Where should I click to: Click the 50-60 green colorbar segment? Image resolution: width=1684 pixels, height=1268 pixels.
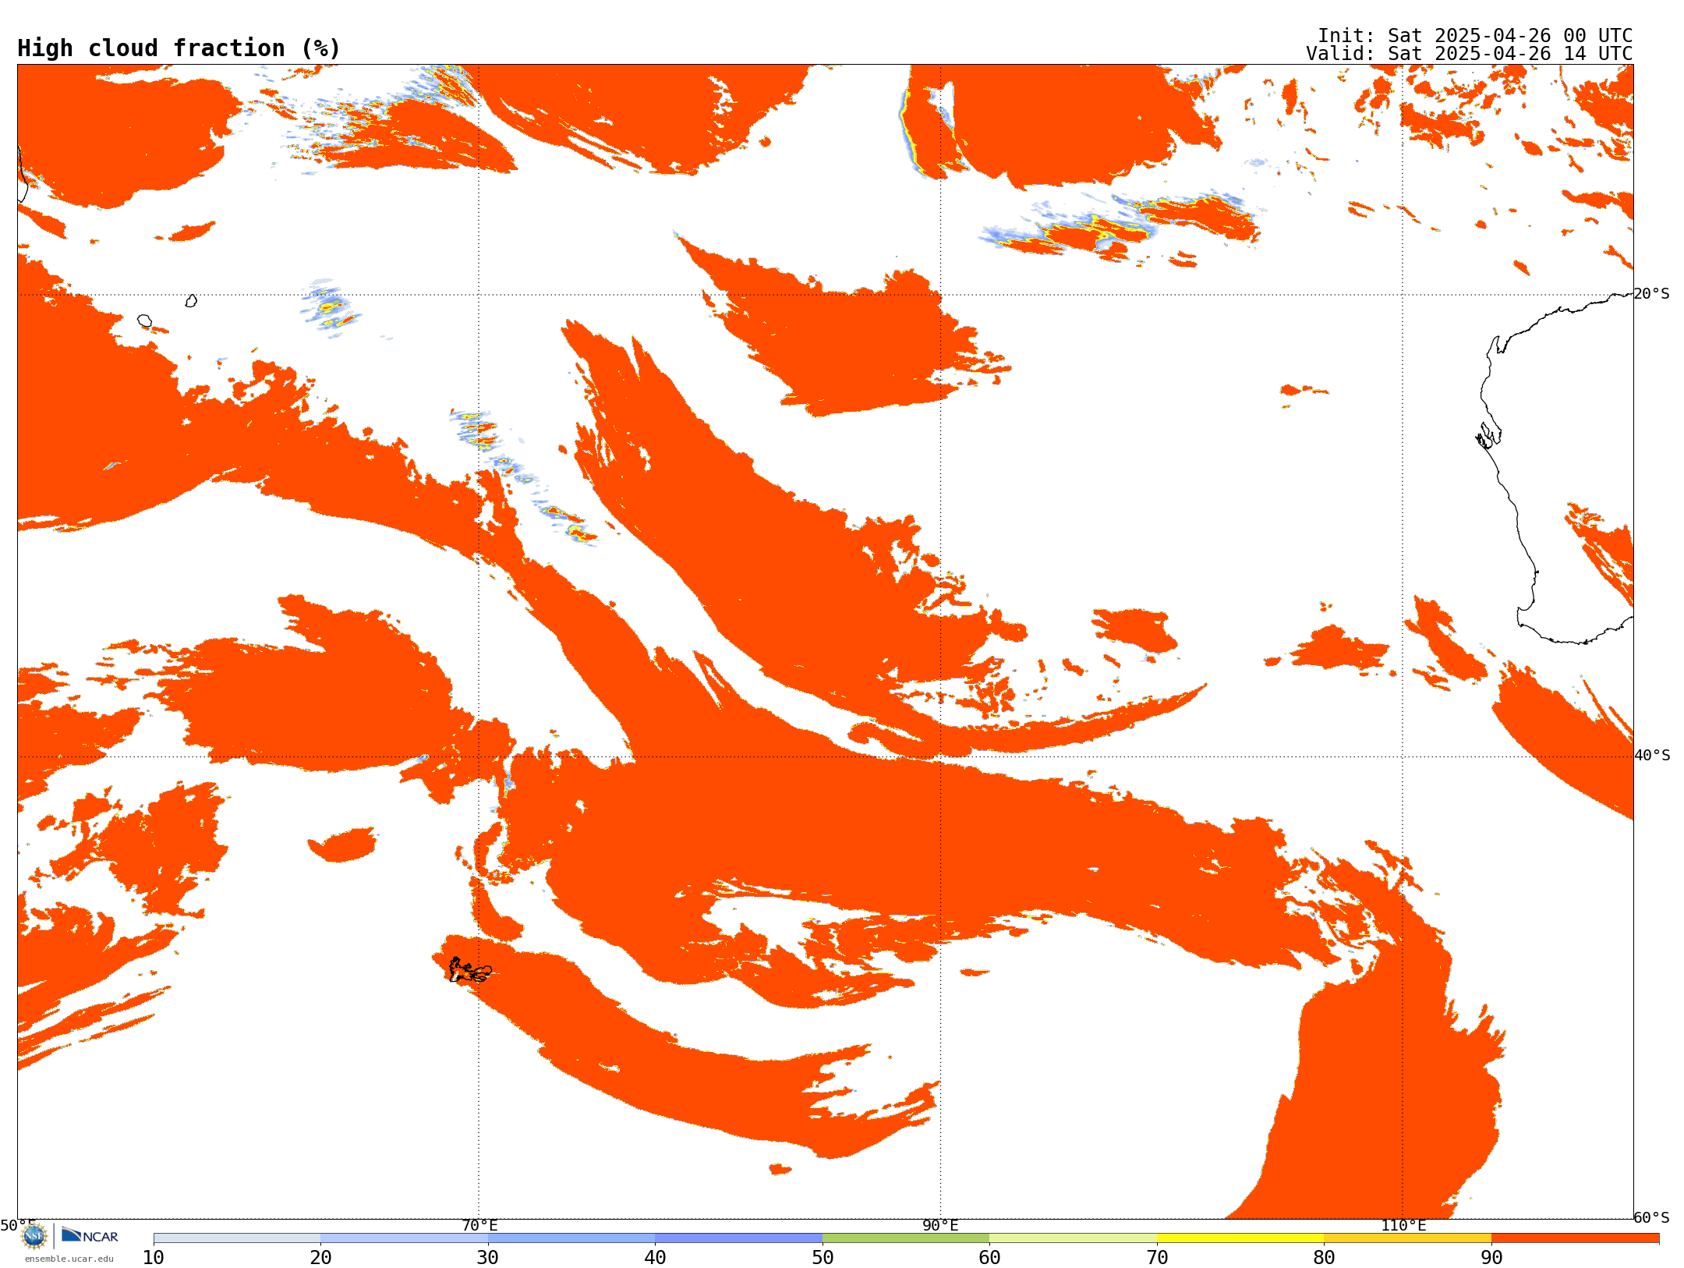906,1238
